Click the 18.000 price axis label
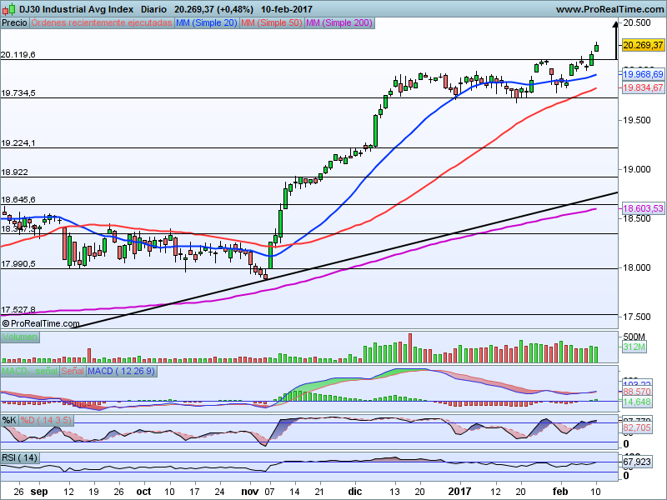667x500 pixels. point(637,267)
